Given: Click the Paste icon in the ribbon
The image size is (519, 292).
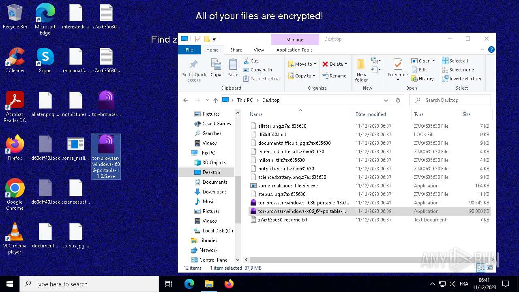Looking at the screenshot, I should [233, 68].
